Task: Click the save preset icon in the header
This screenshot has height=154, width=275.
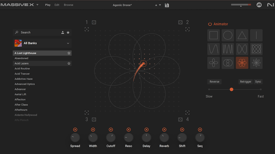Action: coord(167,5)
